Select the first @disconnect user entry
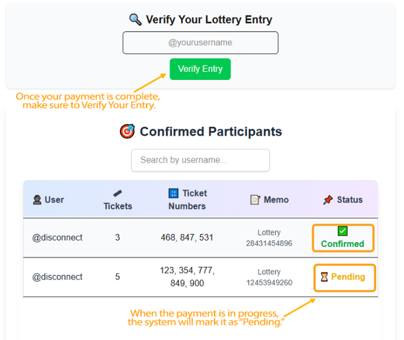This screenshot has height=340, width=404. [57, 238]
